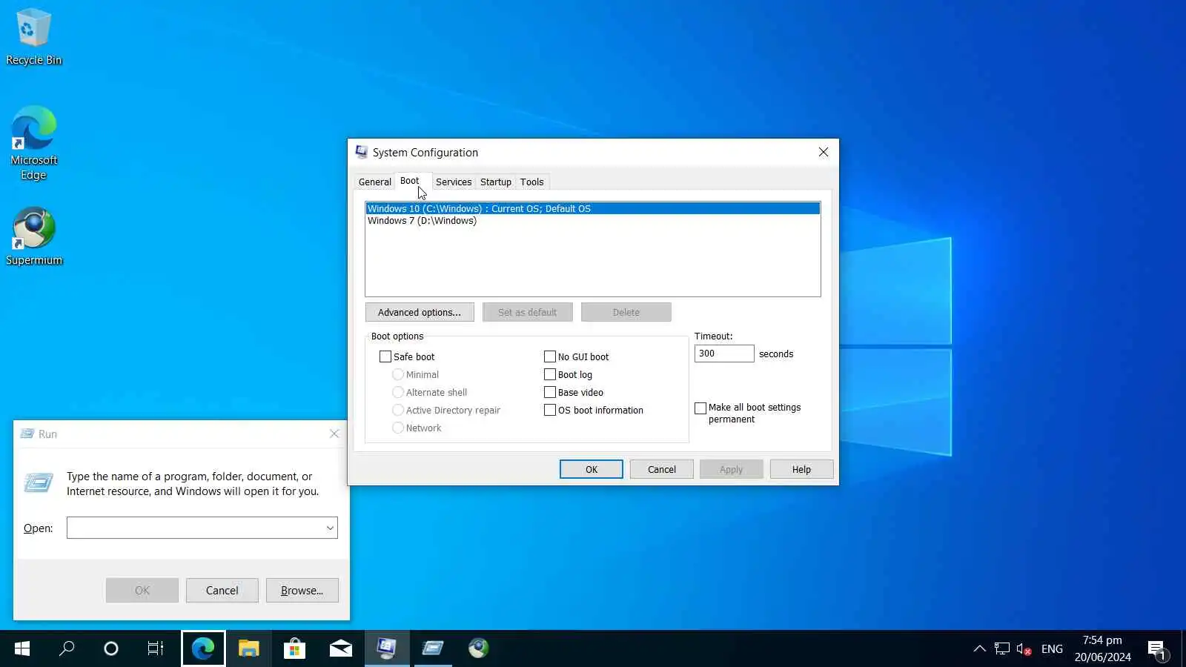Viewport: 1186px width, 667px height.
Task: Open Microsoft Edge desktop shortcut
Action: [x=33, y=143]
